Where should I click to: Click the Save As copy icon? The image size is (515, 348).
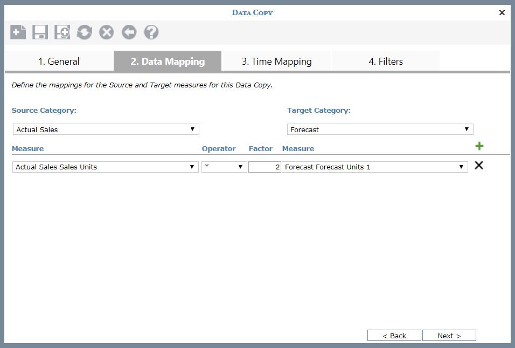[62, 32]
